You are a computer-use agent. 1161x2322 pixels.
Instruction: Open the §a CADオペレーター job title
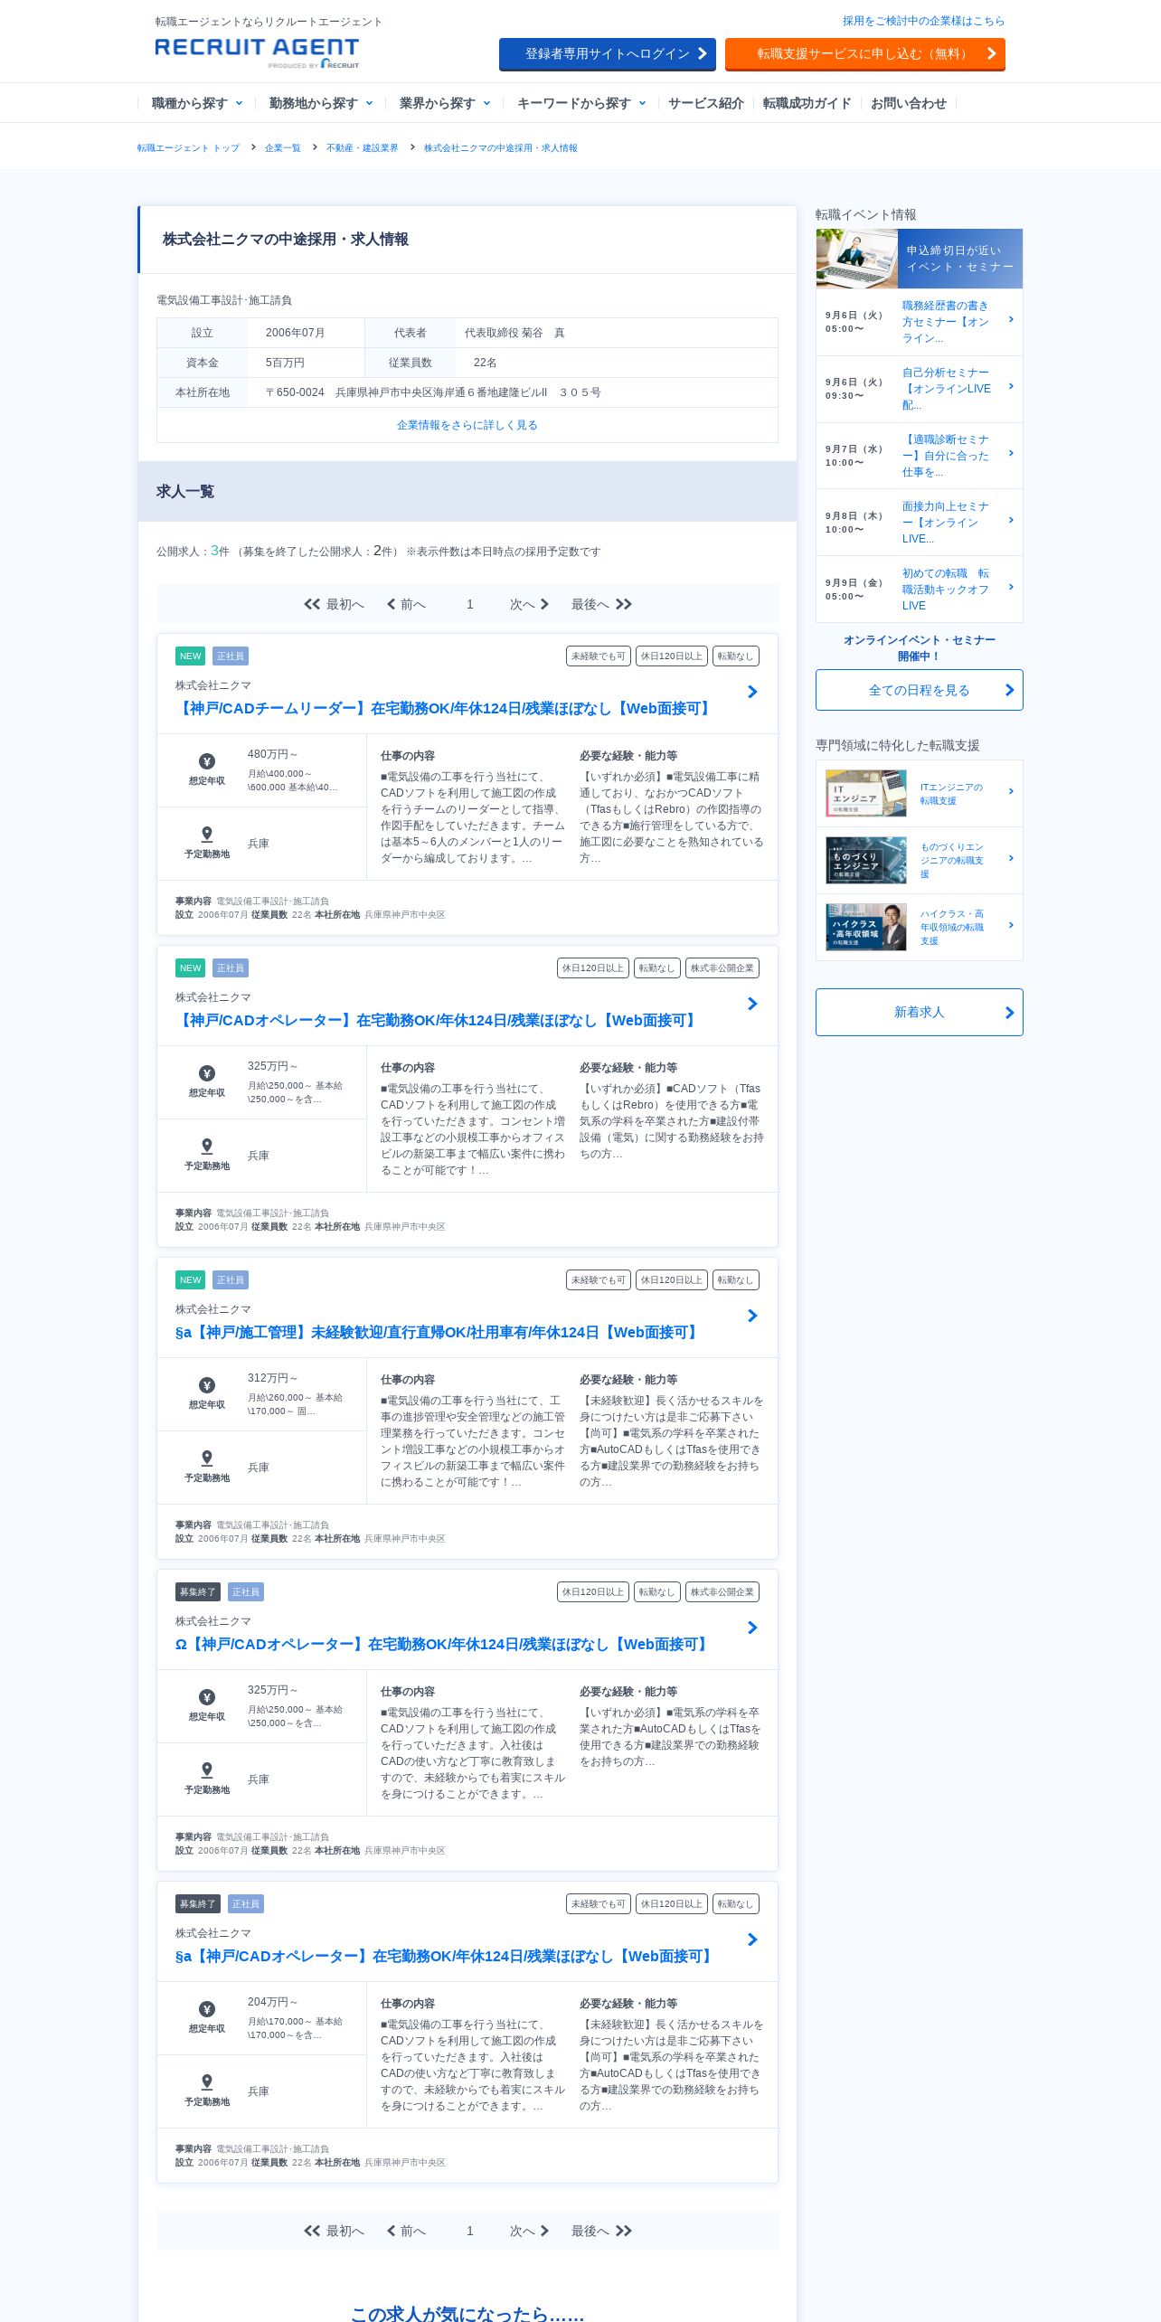pos(446,1956)
